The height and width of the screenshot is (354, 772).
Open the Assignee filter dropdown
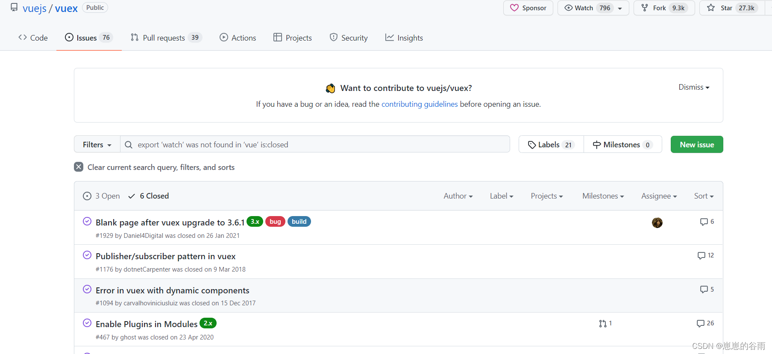coord(659,196)
